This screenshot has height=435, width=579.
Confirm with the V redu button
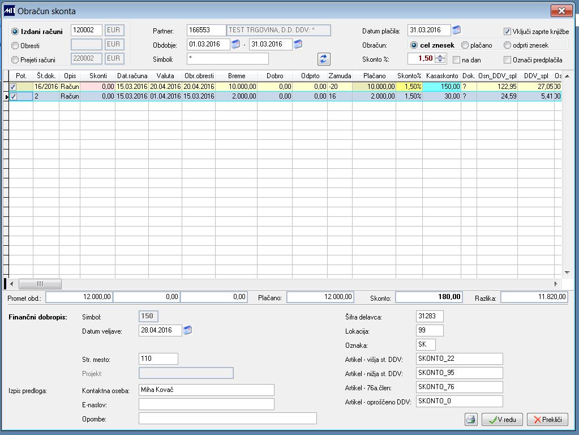tap(502, 420)
